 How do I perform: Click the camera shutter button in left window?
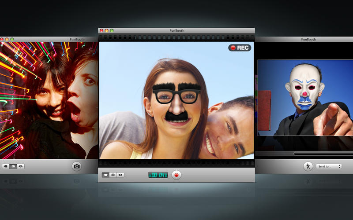[x=77, y=166]
